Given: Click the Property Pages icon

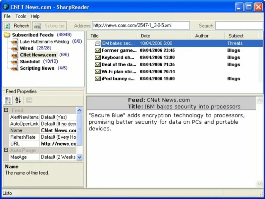Looking at the screenshot, I should (29, 100).
